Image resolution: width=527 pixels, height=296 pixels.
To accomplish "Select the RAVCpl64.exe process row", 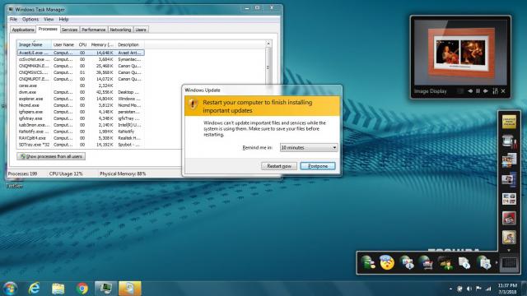I will pyautogui.click(x=81, y=138).
